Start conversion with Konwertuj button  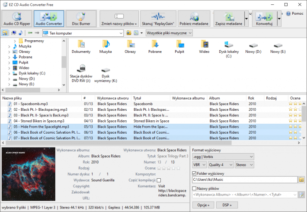coord(264,19)
